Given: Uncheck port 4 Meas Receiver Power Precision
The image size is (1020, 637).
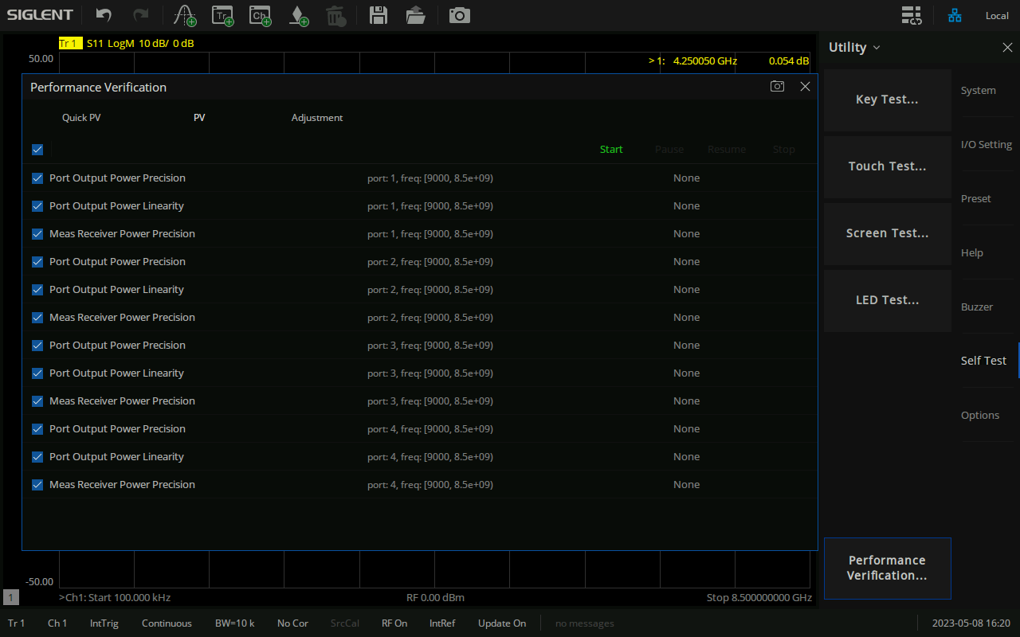Looking at the screenshot, I should click(37, 485).
